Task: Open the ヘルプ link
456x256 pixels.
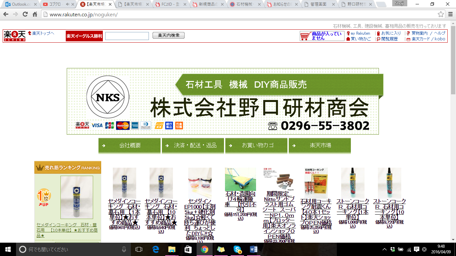Action: click(440, 33)
